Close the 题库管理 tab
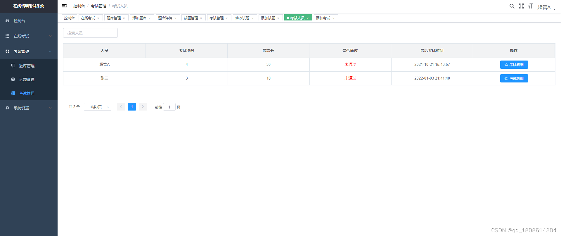 coord(124,18)
